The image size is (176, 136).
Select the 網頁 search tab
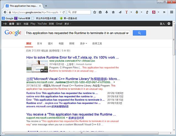29,43
